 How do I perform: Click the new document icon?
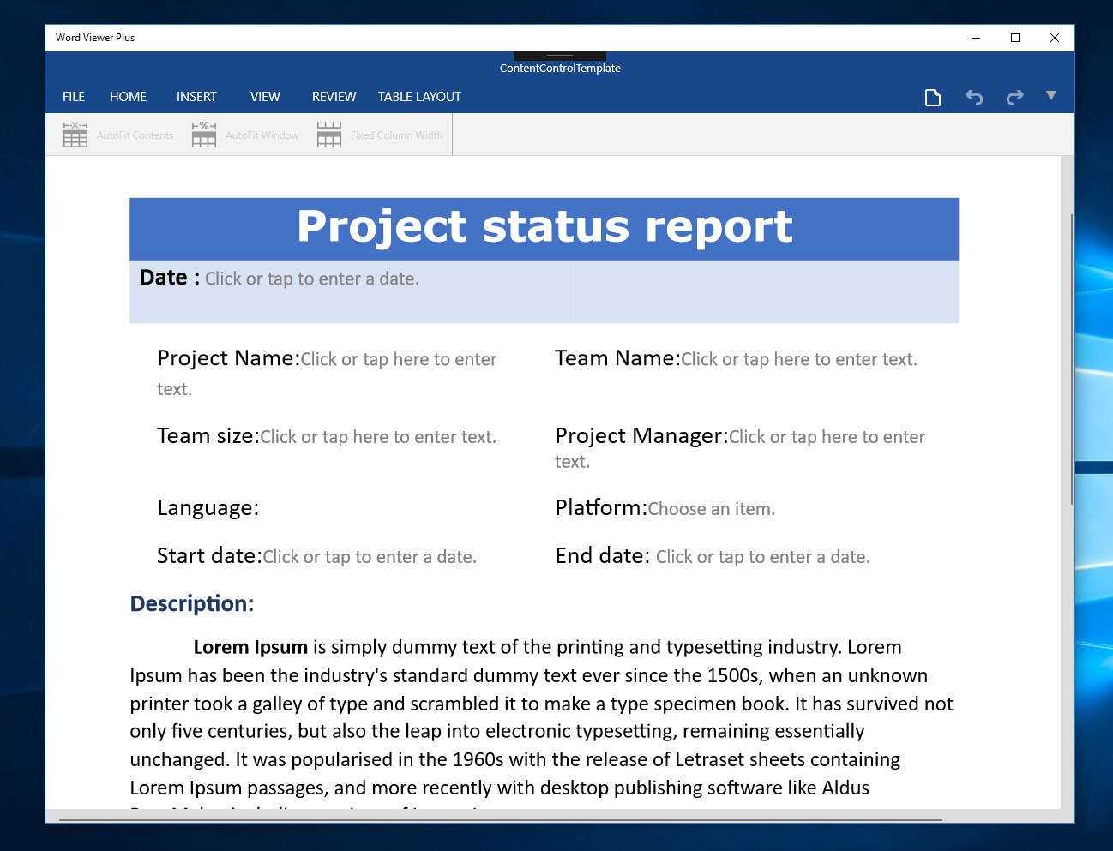[x=933, y=98]
